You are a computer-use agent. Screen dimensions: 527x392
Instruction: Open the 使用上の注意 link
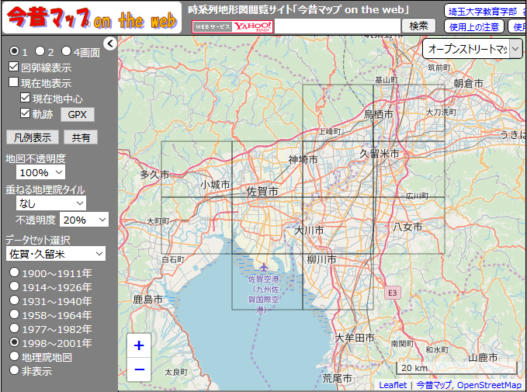pyautogui.click(x=474, y=26)
